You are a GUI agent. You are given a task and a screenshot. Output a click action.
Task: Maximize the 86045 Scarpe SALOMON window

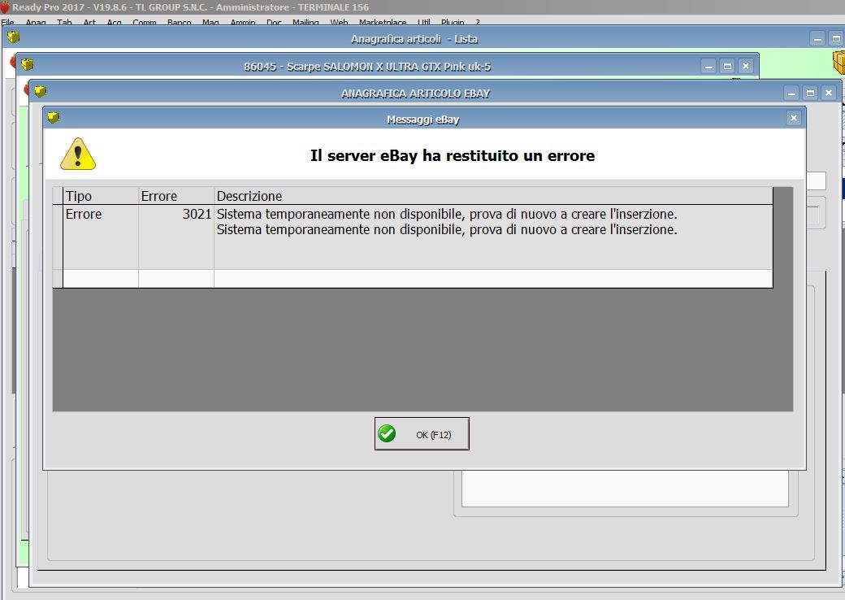click(x=727, y=67)
